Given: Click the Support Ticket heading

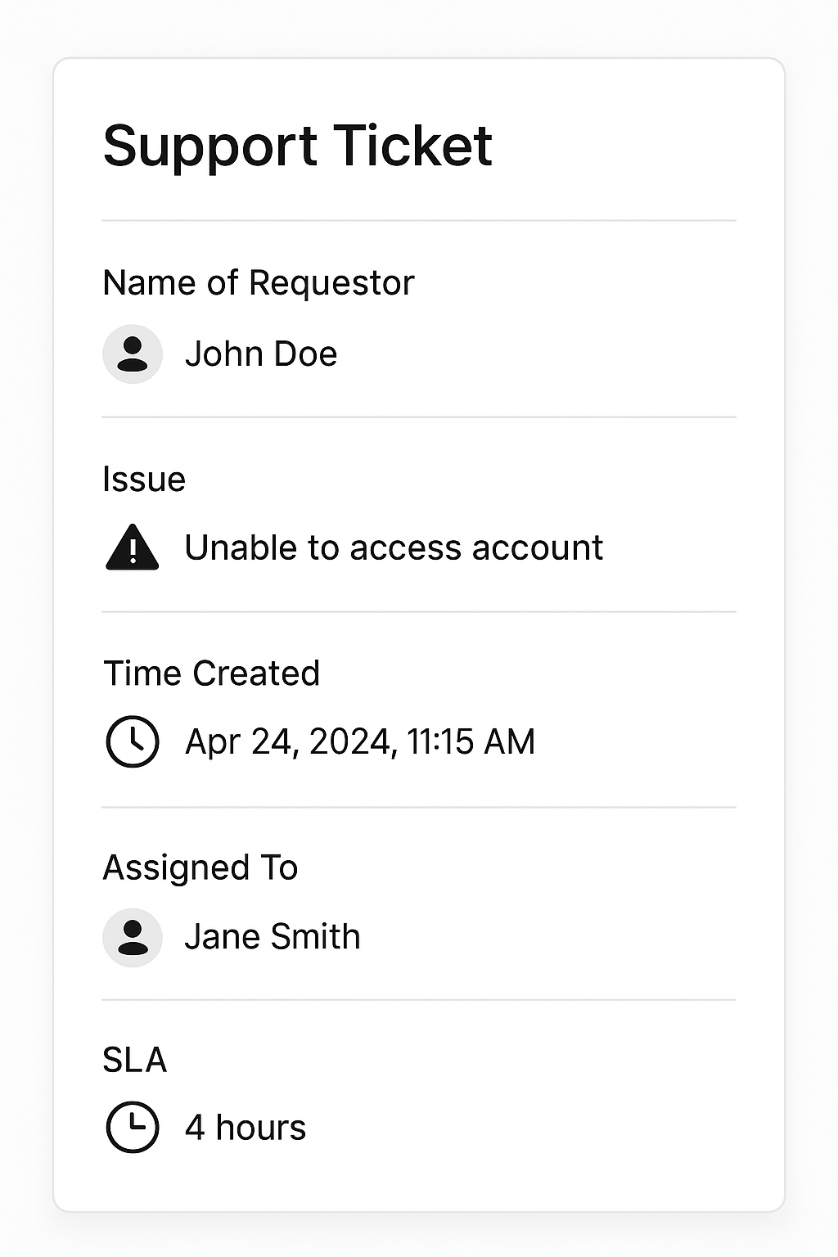Looking at the screenshot, I should click(298, 146).
